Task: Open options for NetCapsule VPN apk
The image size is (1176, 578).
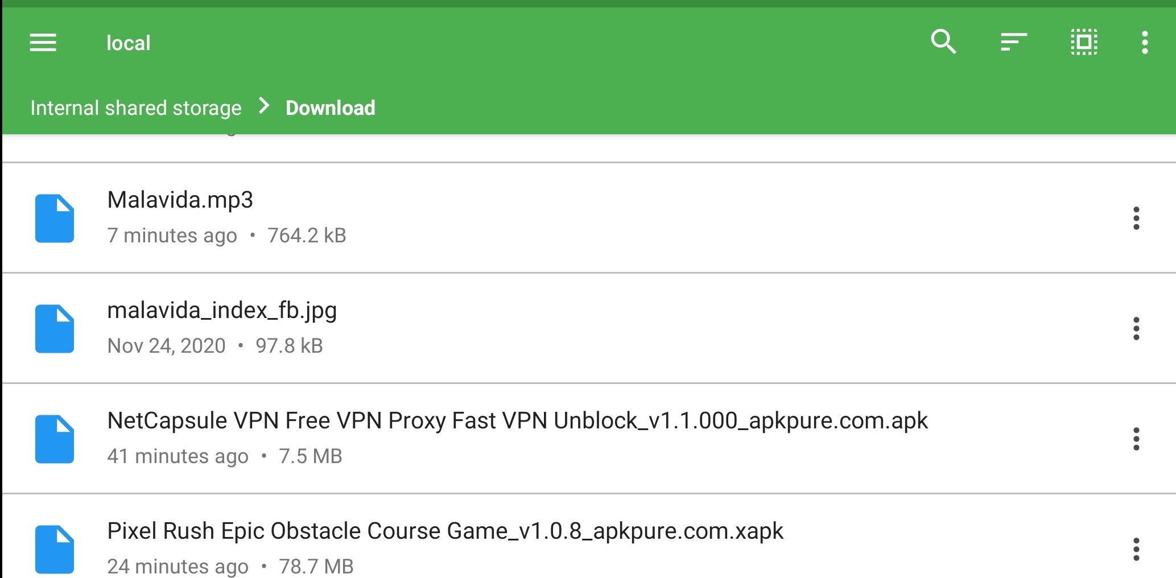Action: (1136, 439)
